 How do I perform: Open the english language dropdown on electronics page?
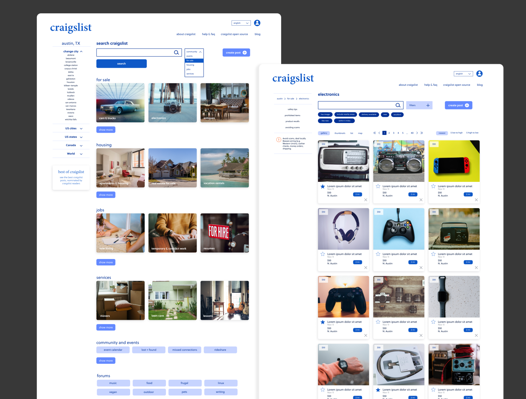click(x=463, y=73)
